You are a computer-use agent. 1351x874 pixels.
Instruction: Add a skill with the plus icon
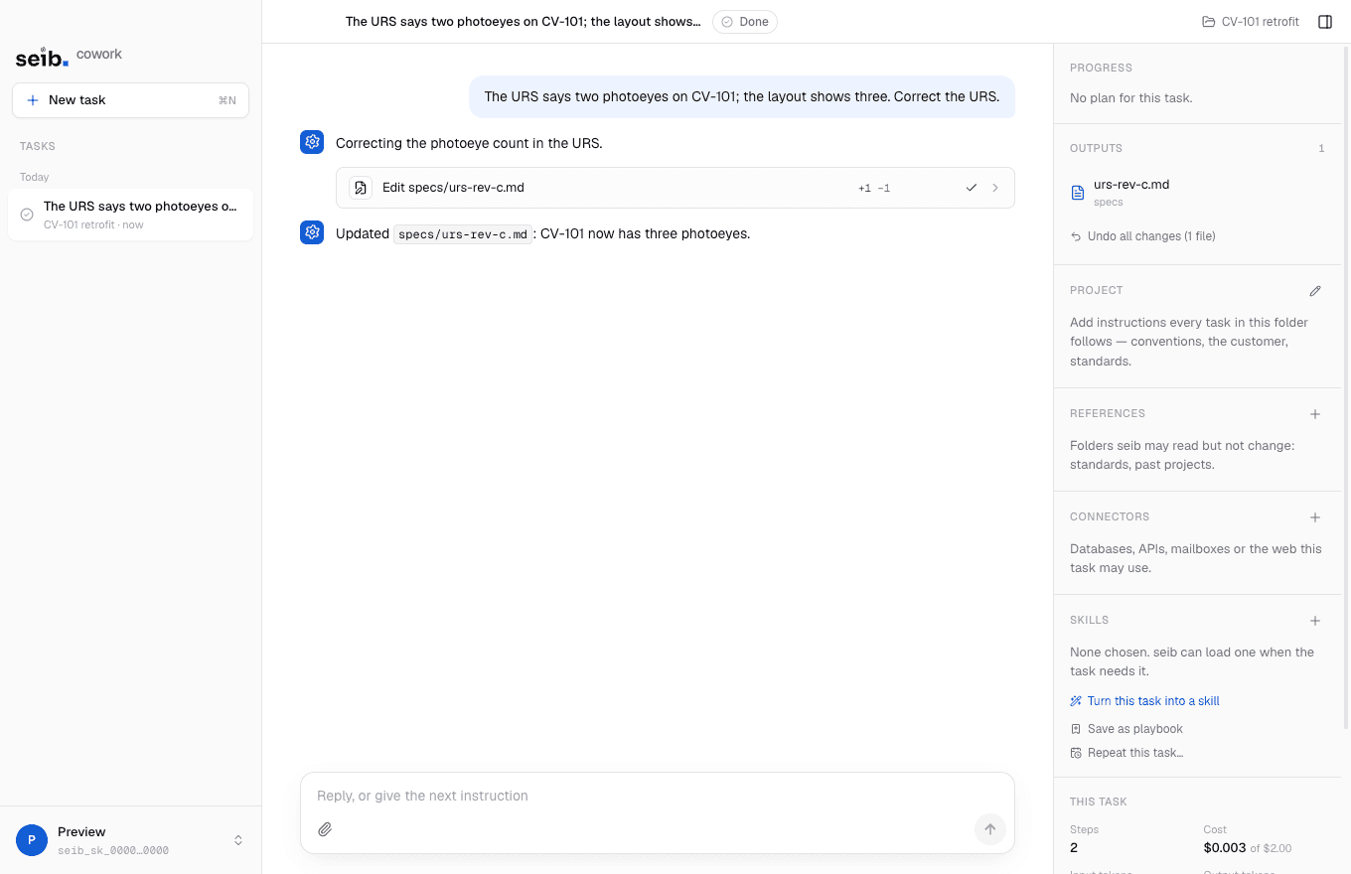[x=1315, y=621]
